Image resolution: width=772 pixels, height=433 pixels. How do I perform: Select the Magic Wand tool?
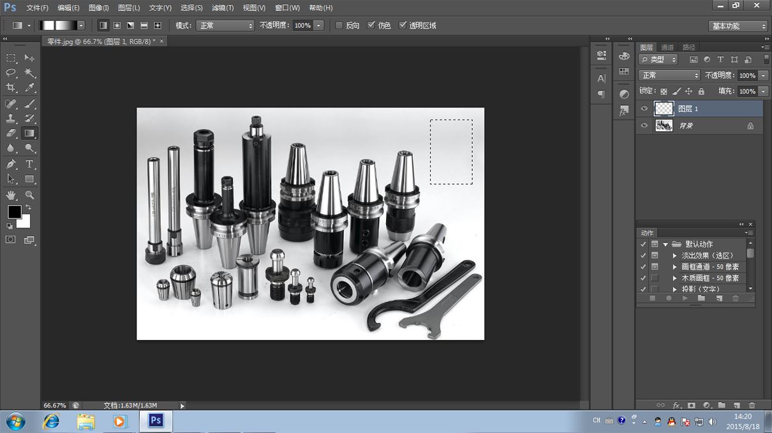(29, 73)
